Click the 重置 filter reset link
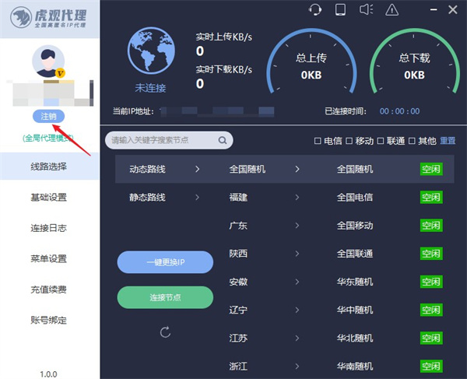Image resolution: width=467 pixels, height=379 pixels. [448, 141]
